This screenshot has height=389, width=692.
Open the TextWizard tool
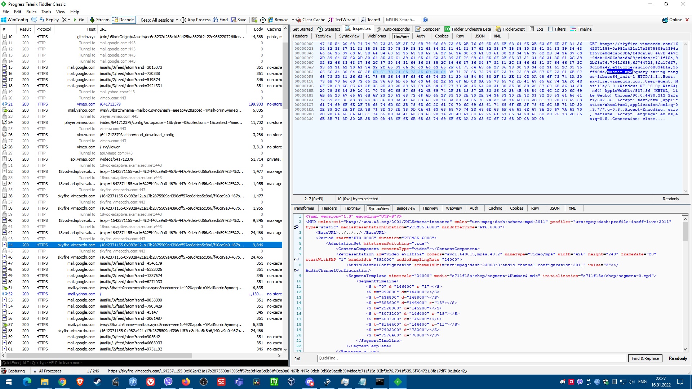click(341, 20)
